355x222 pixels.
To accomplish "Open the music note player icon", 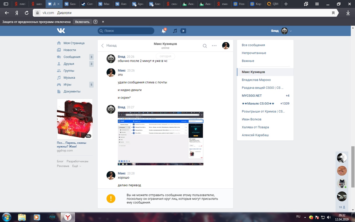I will coord(175,31).
